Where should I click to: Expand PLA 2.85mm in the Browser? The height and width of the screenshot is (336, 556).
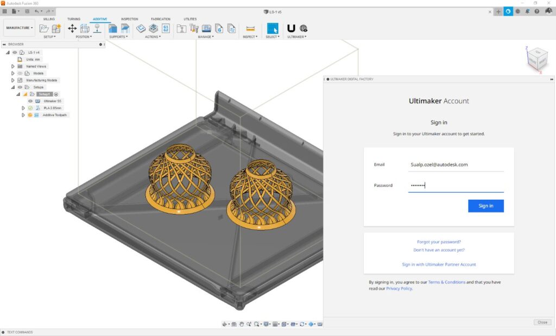(x=23, y=107)
